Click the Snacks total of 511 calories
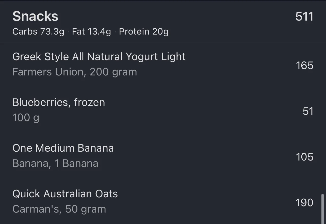This screenshot has width=326, height=224. coord(304,17)
